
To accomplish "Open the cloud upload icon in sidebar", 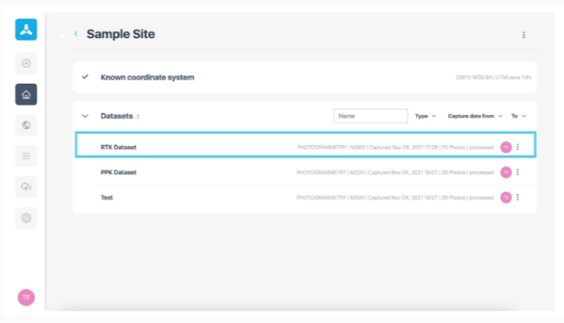I will click(26, 187).
